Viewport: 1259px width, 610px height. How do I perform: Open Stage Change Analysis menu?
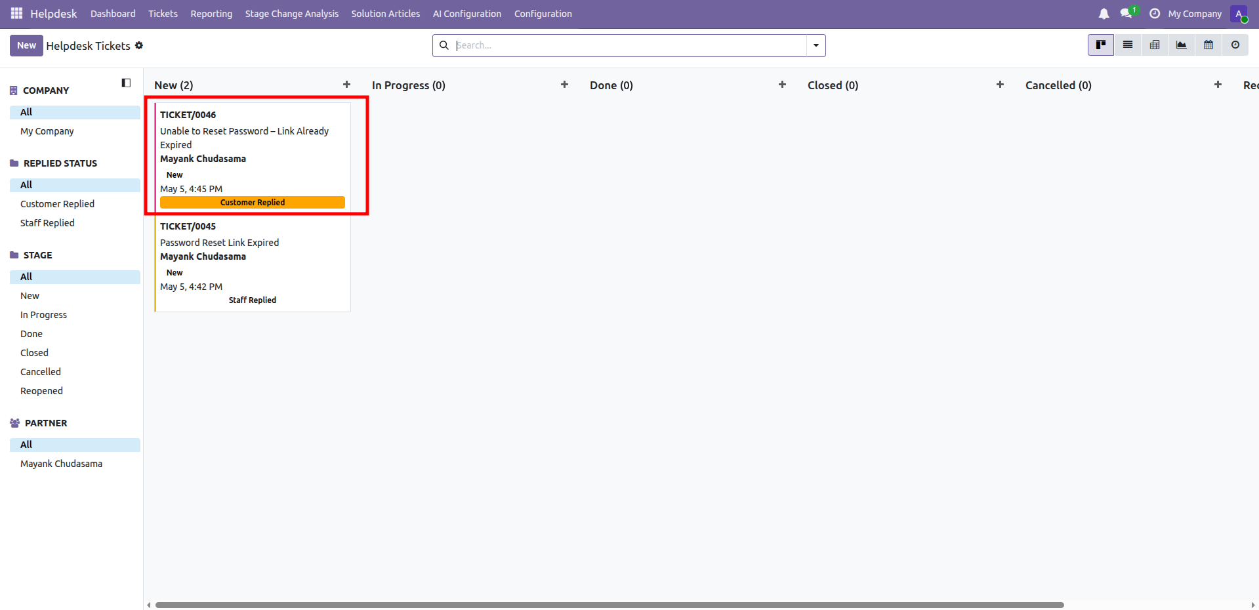point(292,14)
